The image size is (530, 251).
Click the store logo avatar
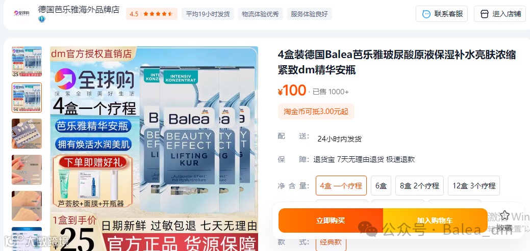[21, 13]
